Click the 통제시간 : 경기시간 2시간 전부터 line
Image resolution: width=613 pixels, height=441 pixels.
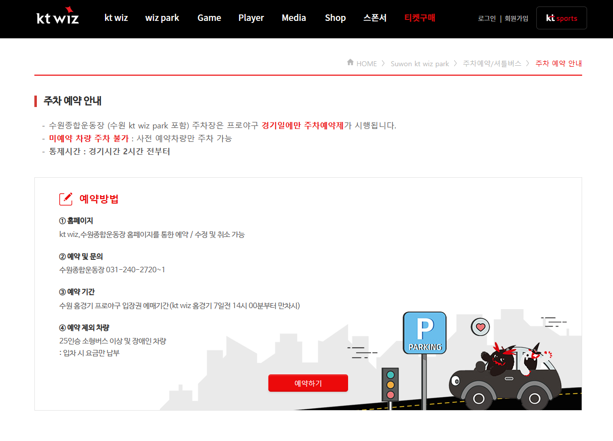pyautogui.click(x=110, y=151)
